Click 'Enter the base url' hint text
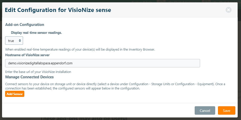The width and height of the screenshot is (241, 120). (38, 72)
